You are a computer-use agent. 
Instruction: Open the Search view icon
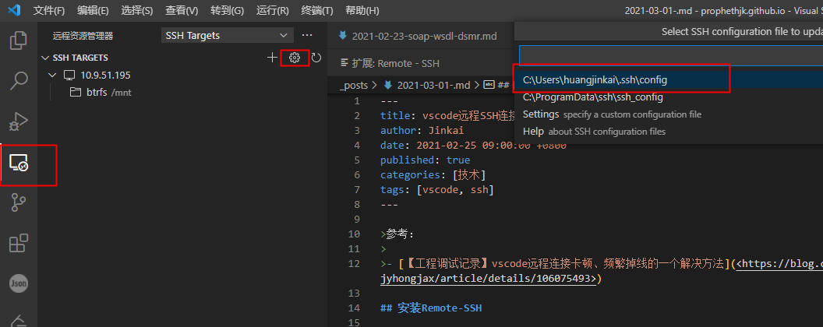coord(19,81)
